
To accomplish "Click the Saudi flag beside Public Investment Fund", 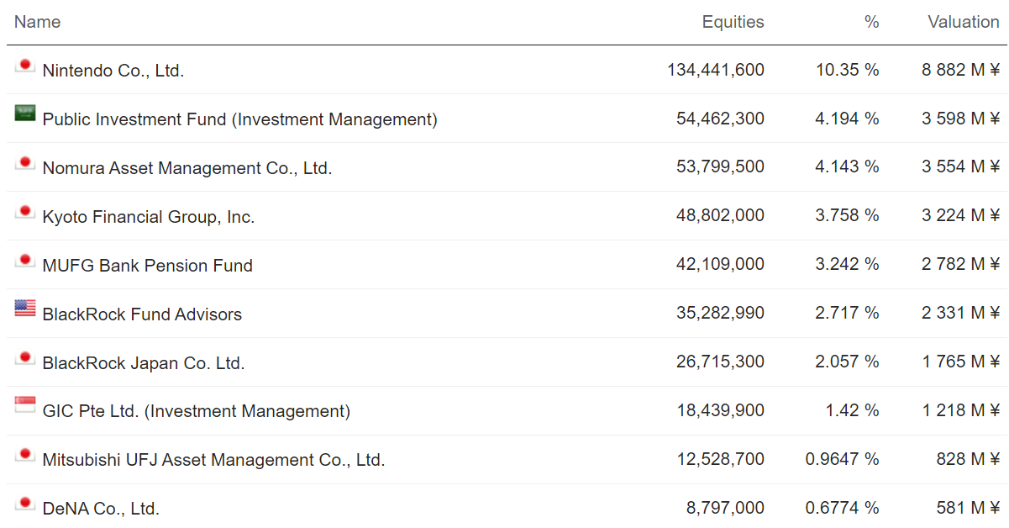I will point(25,114).
